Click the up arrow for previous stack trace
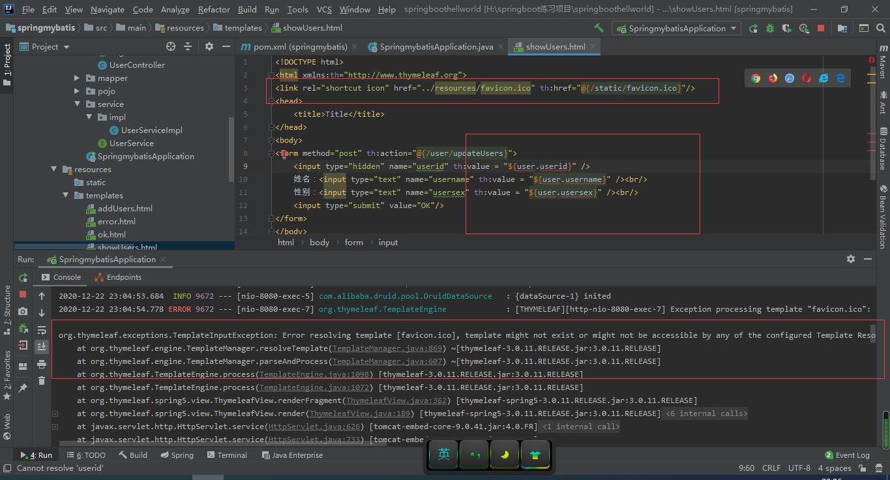 [x=42, y=296]
